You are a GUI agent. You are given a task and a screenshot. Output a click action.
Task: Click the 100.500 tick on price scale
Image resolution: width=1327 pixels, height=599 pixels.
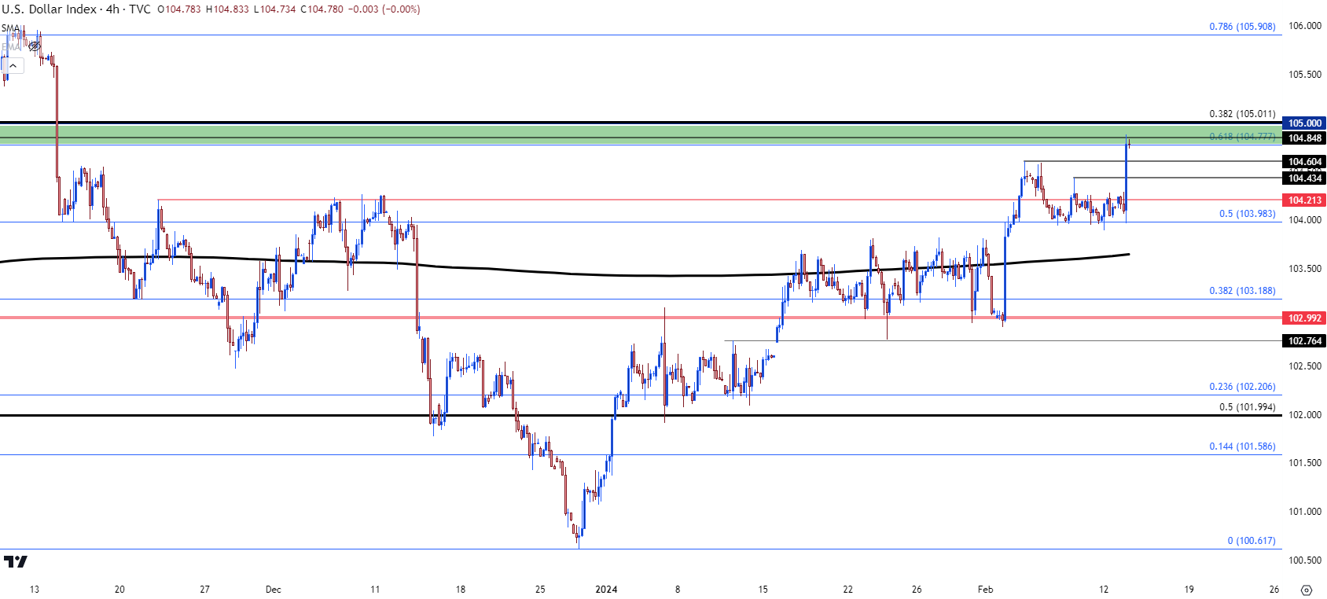click(x=1305, y=560)
